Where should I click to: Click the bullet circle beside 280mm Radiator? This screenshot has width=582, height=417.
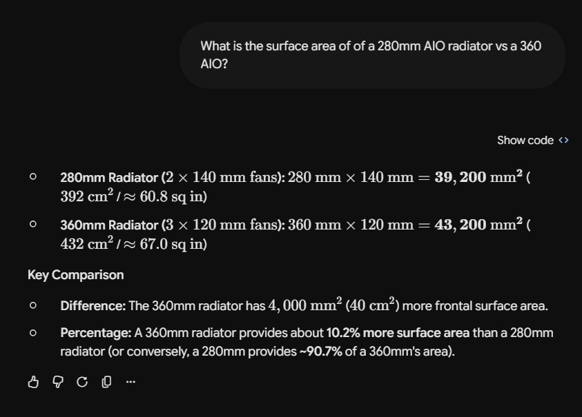(32, 176)
